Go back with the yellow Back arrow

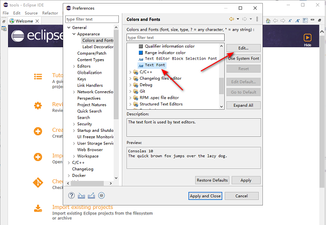[x=231, y=19]
